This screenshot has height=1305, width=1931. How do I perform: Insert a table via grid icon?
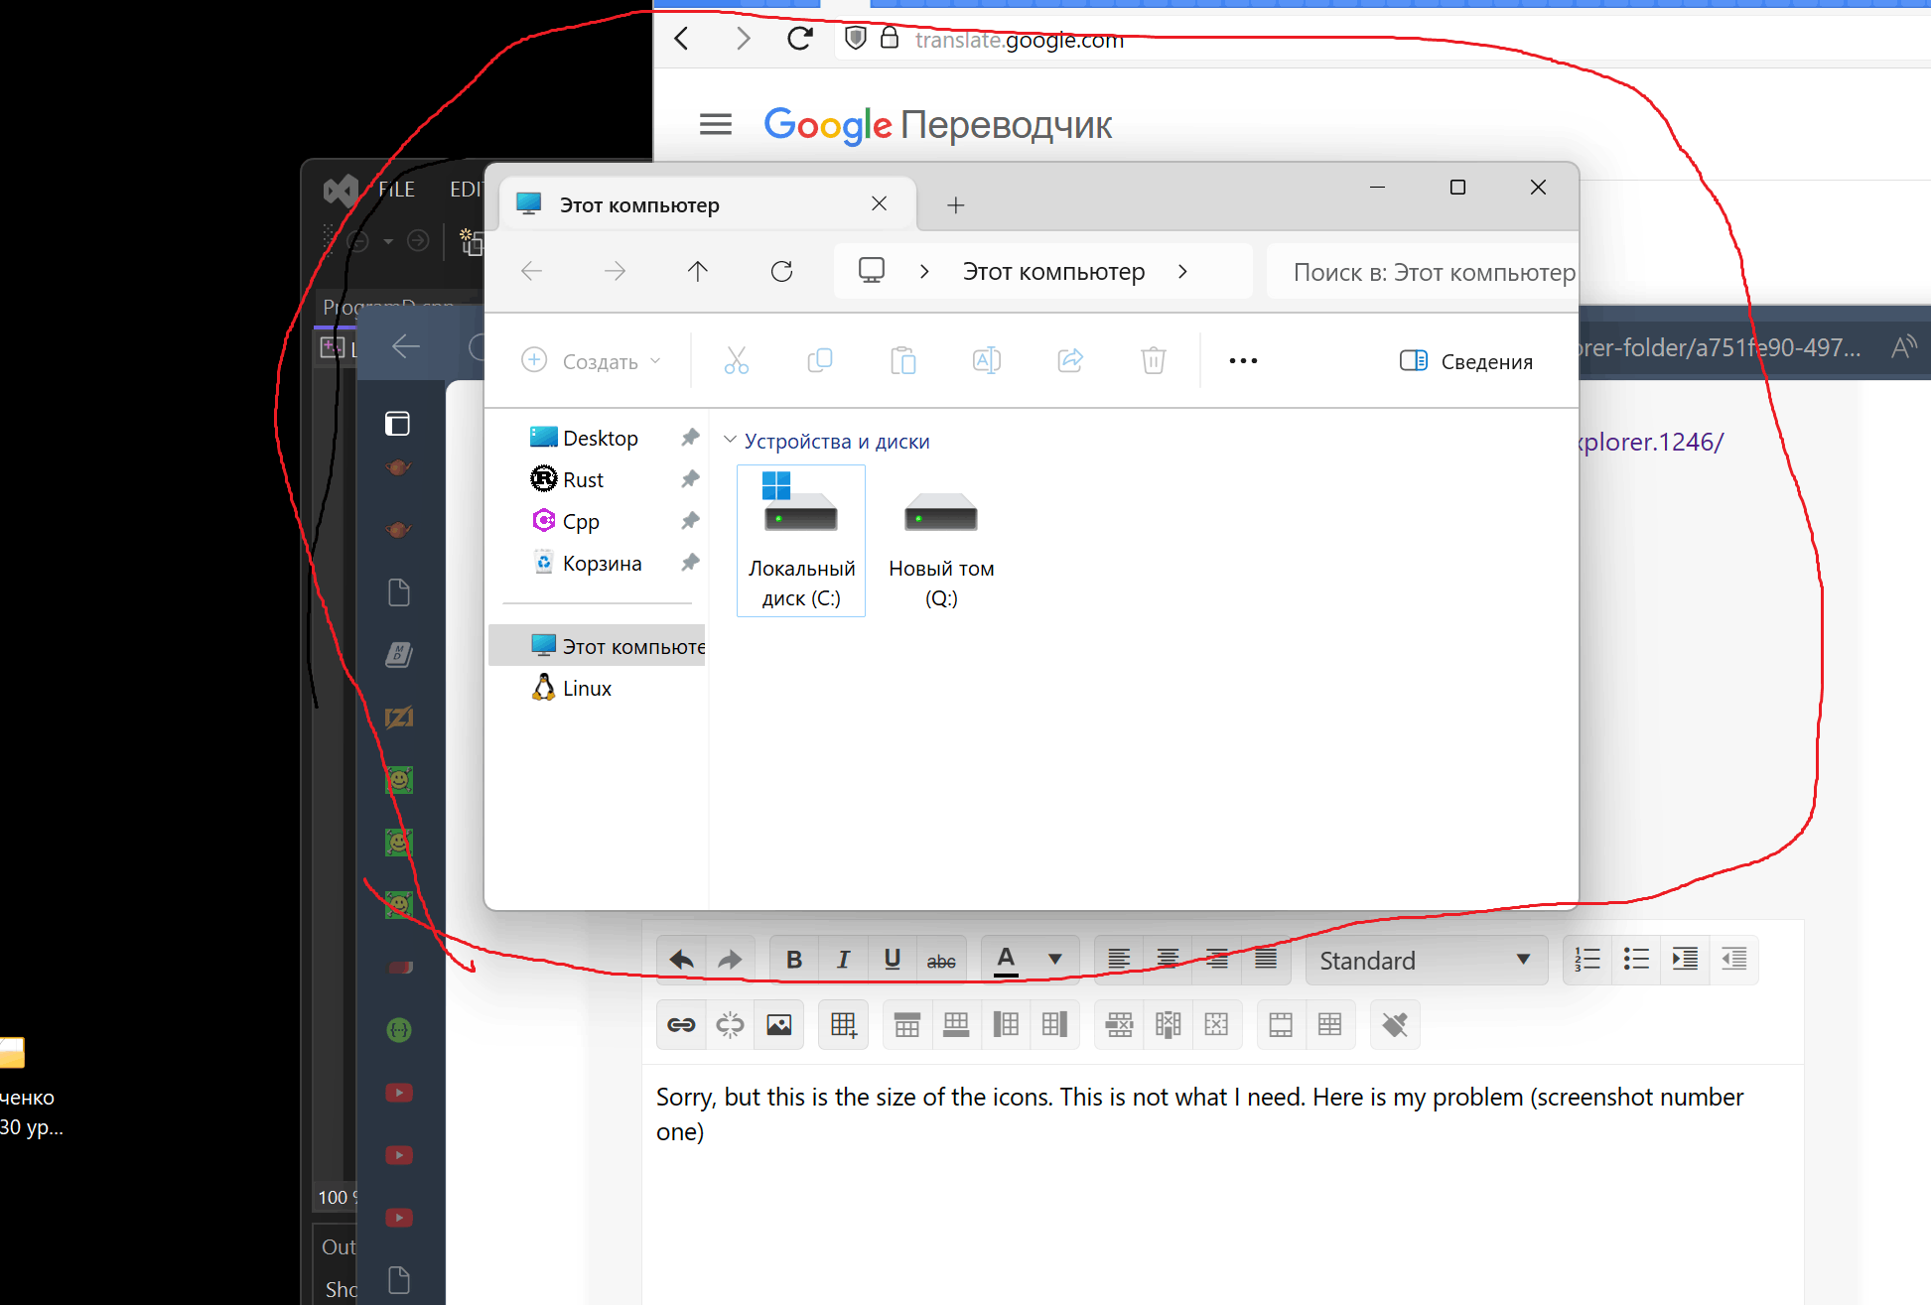click(843, 1025)
